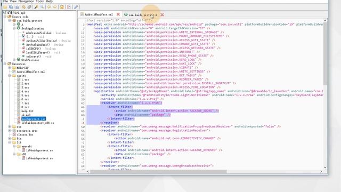Collapse the Source code tree node
This screenshot has height=192, width=341.
pyautogui.click(x=5, y=17)
